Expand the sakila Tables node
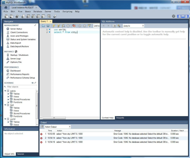The width and height of the screenshot is (190, 158). coord(9,94)
